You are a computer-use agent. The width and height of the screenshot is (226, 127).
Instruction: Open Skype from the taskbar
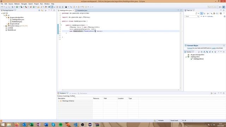[53, 125]
